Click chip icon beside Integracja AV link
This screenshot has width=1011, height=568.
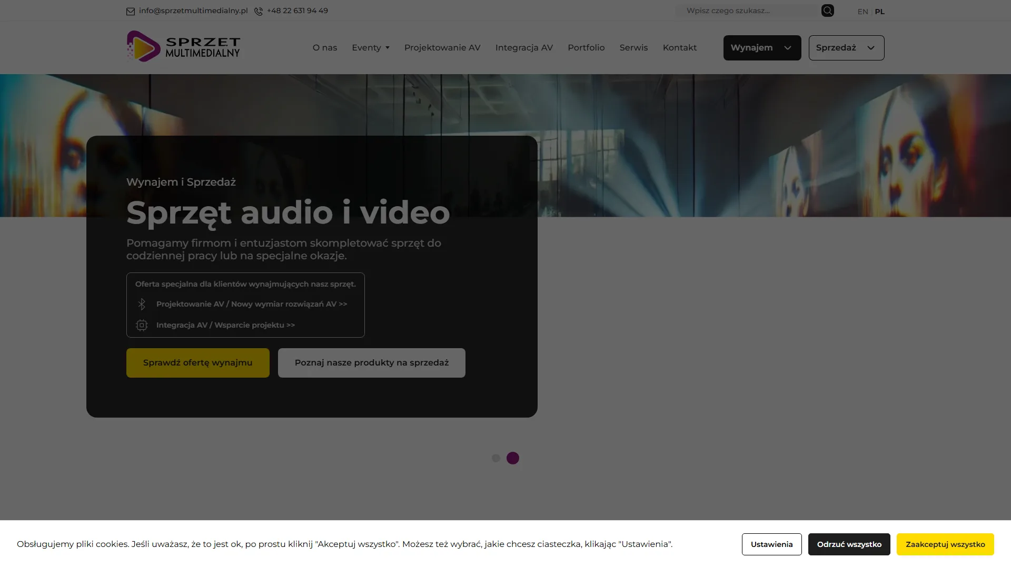(x=142, y=325)
